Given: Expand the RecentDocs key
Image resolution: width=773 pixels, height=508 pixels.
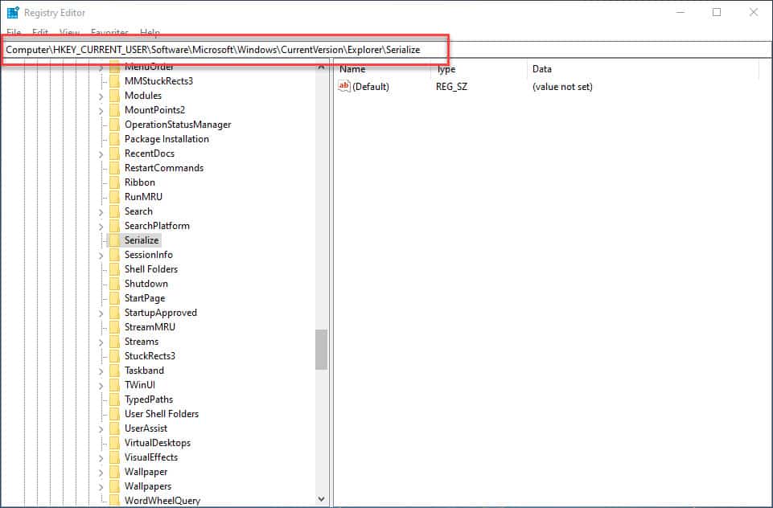Looking at the screenshot, I should click(101, 154).
